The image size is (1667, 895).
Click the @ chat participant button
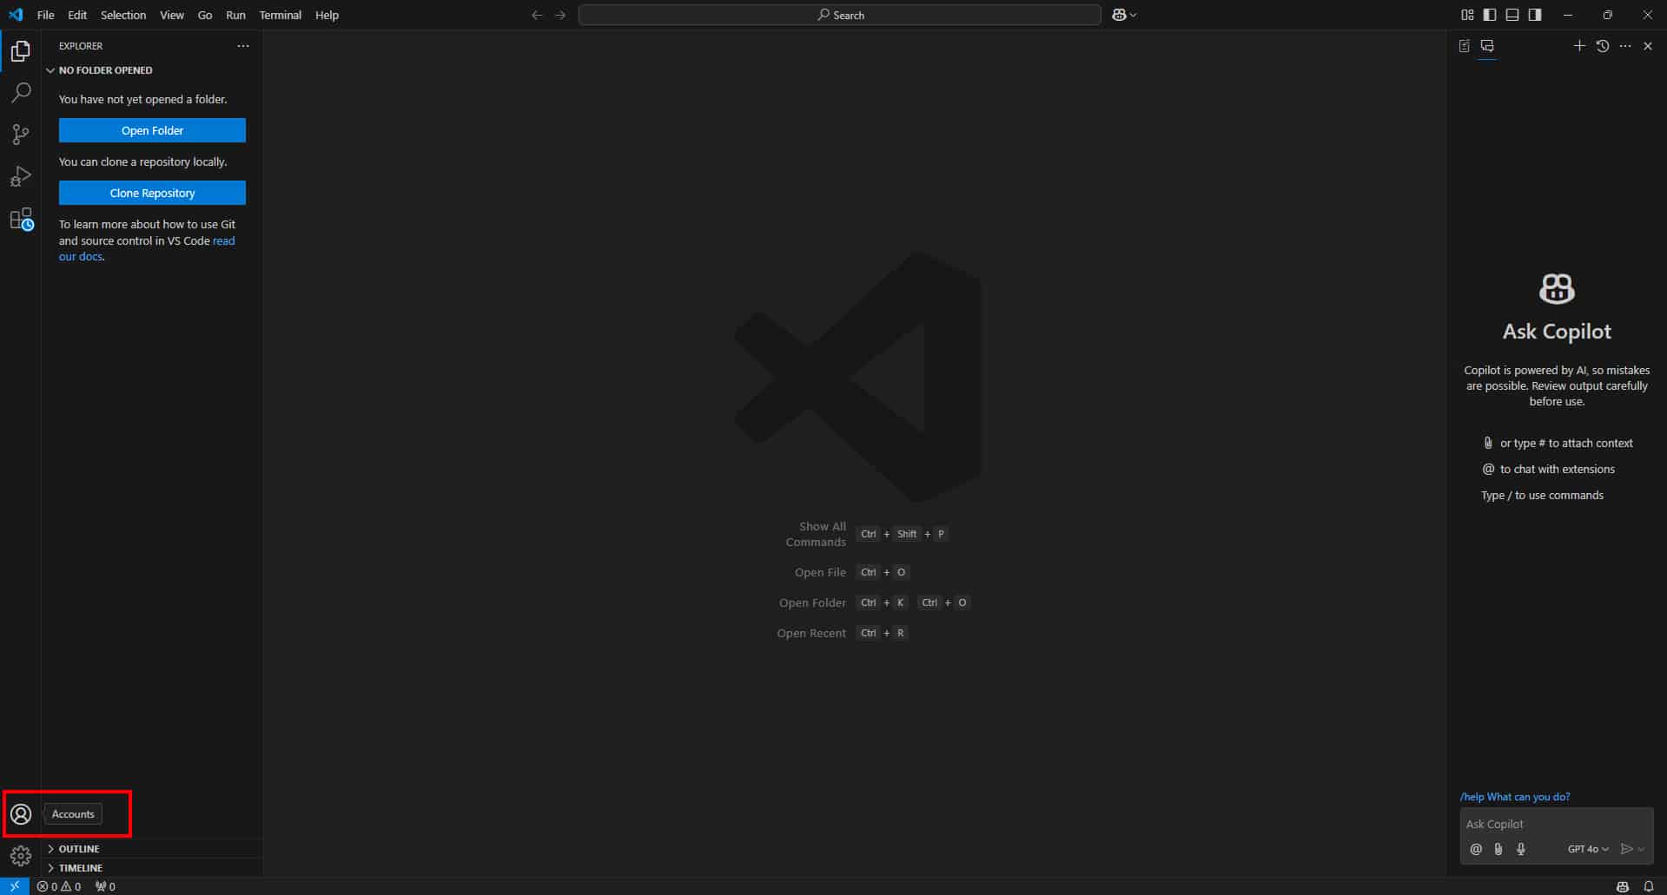point(1476,849)
